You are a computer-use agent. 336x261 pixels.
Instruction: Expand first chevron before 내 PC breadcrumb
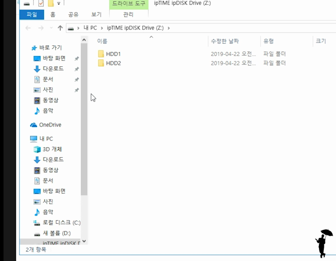coord(79,28)
